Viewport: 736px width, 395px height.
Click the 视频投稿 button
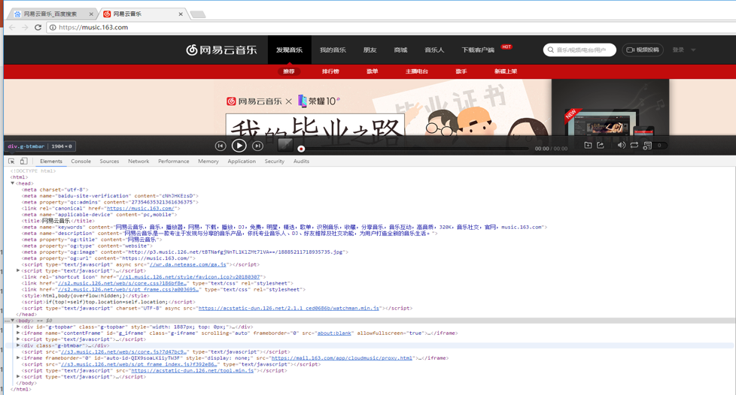click(x=643, y=50)
